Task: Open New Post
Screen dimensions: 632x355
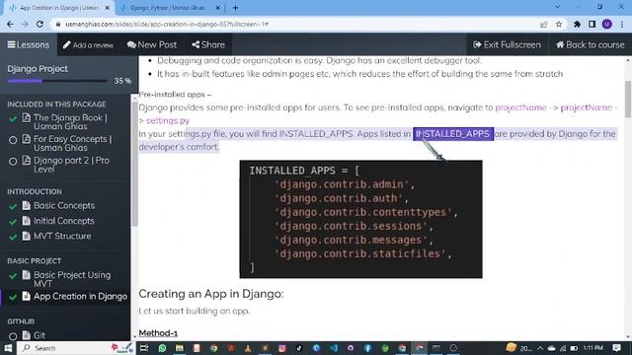Action: (152, 44)
